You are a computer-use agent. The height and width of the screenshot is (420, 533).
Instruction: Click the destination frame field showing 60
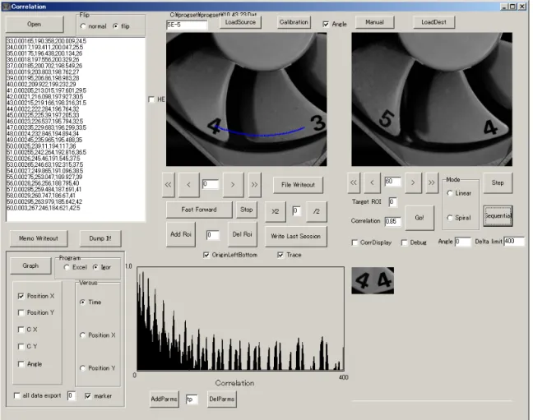tap(392, 182)
